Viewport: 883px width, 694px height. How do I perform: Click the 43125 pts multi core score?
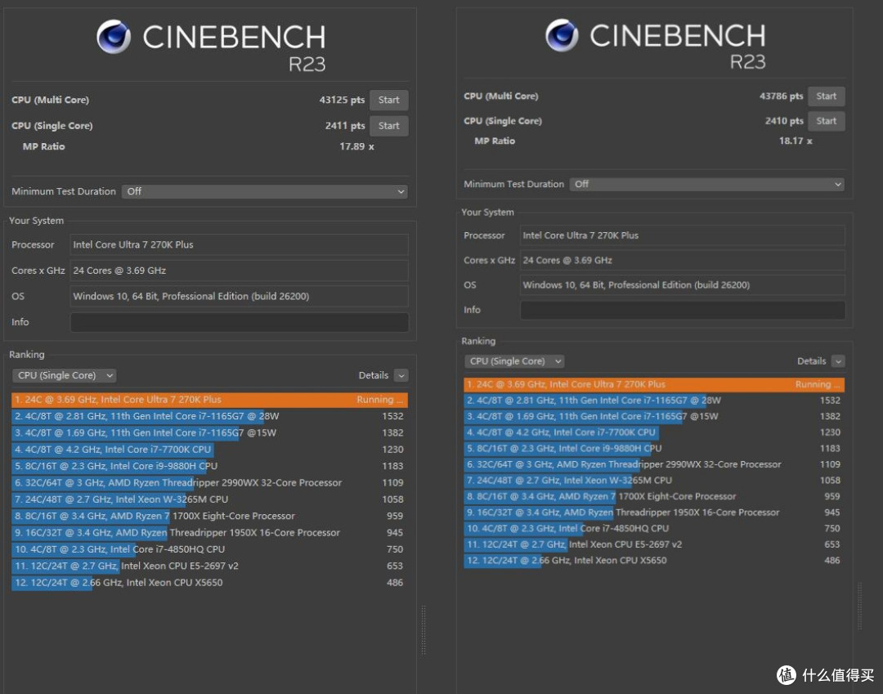click(342, 101)
